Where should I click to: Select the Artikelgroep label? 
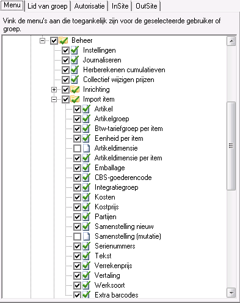point(112,119)
